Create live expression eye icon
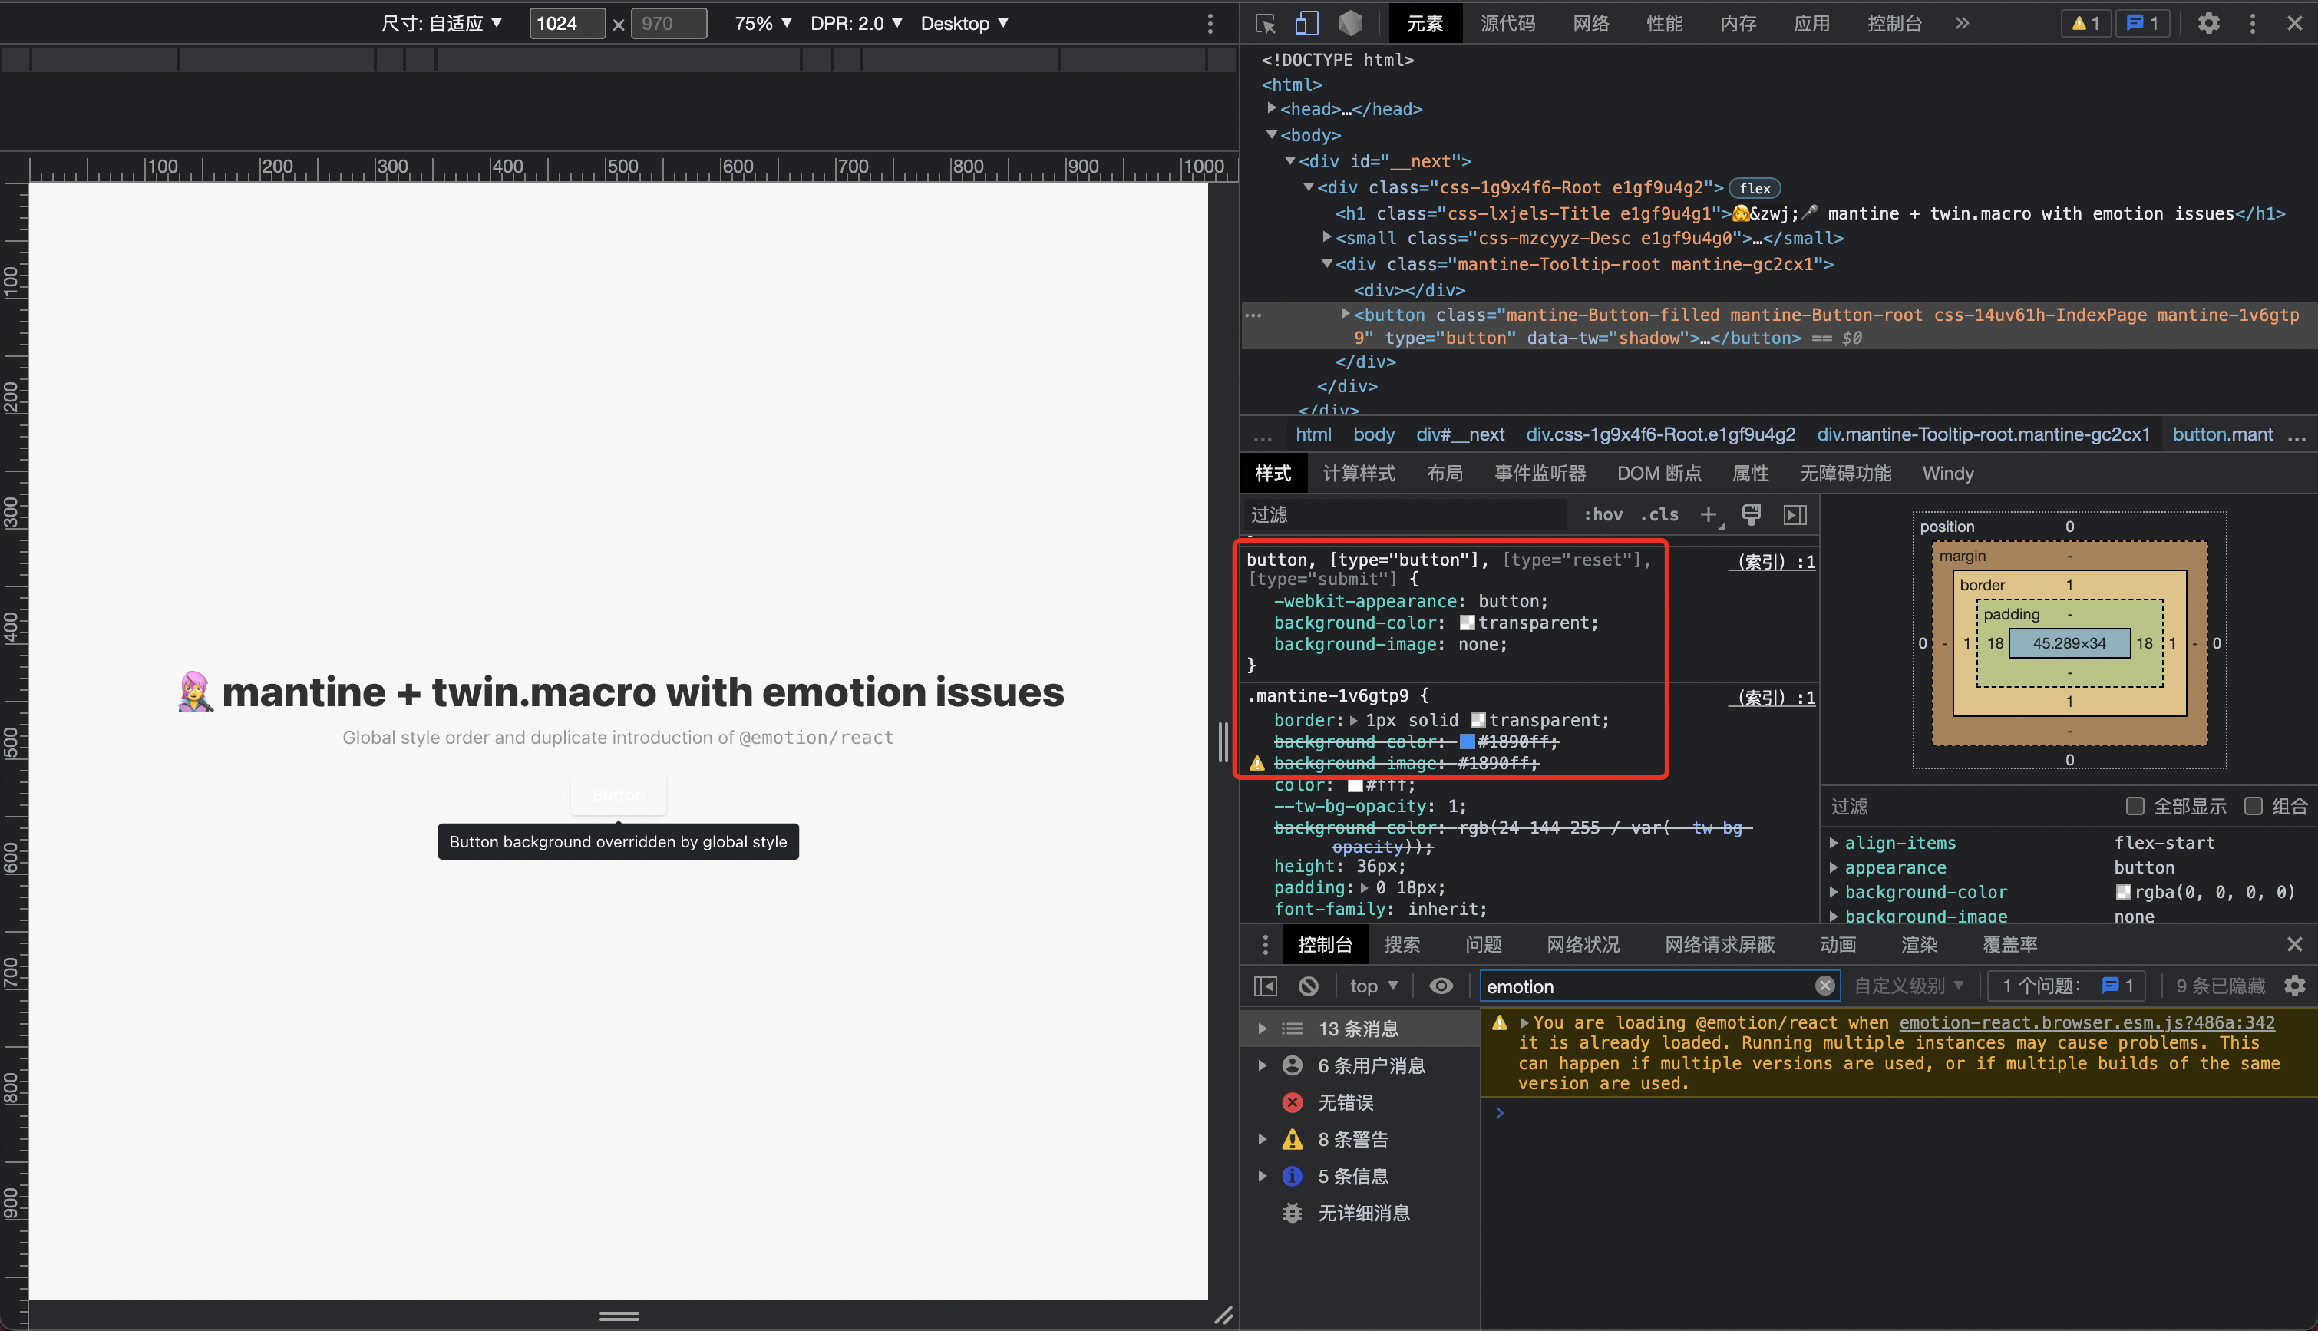This screenshot has width=2318, height=1331. [x=1441, y=986]
